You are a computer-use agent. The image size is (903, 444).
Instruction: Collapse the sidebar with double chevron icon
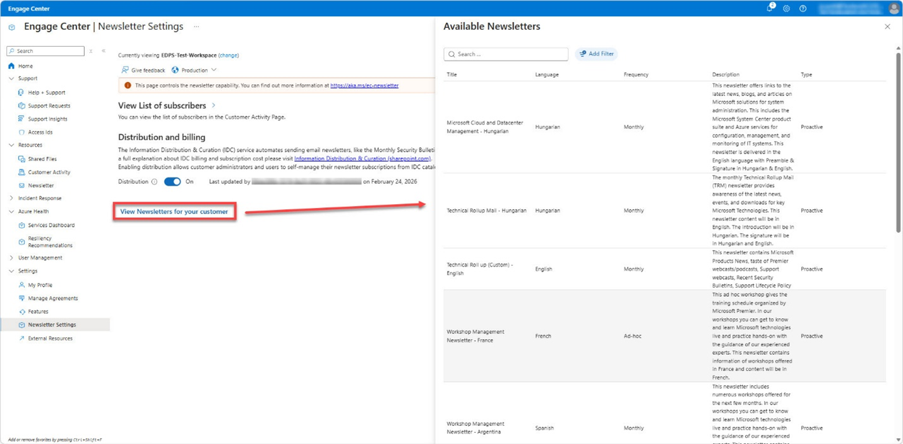click(x=104, y=51)
